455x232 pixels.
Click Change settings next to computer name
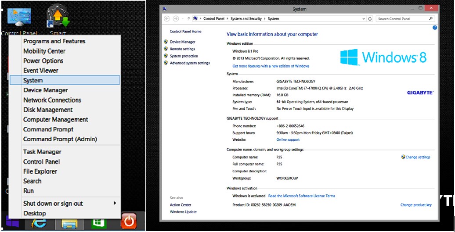[417, 157]
